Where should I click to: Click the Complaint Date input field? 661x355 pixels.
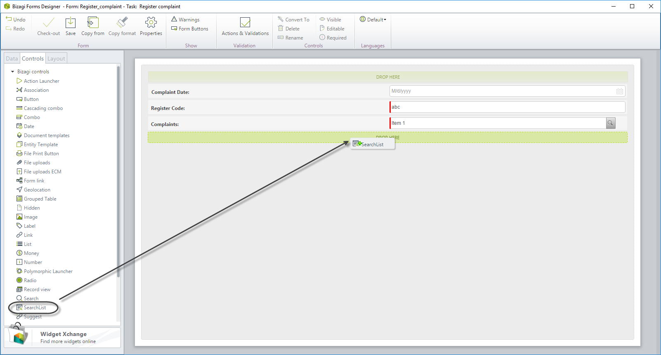[x=507, y=91]
